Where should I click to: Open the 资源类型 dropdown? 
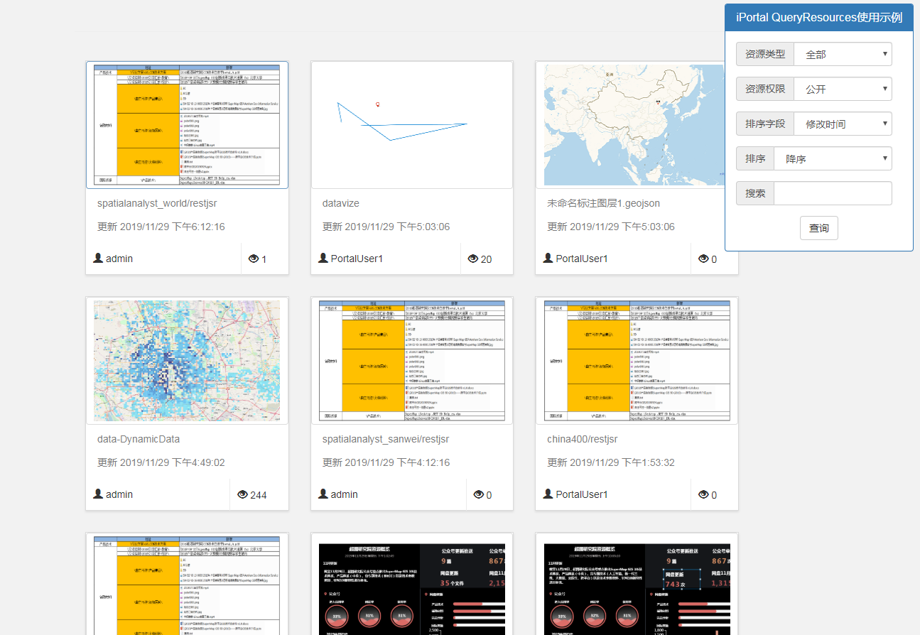843,54
